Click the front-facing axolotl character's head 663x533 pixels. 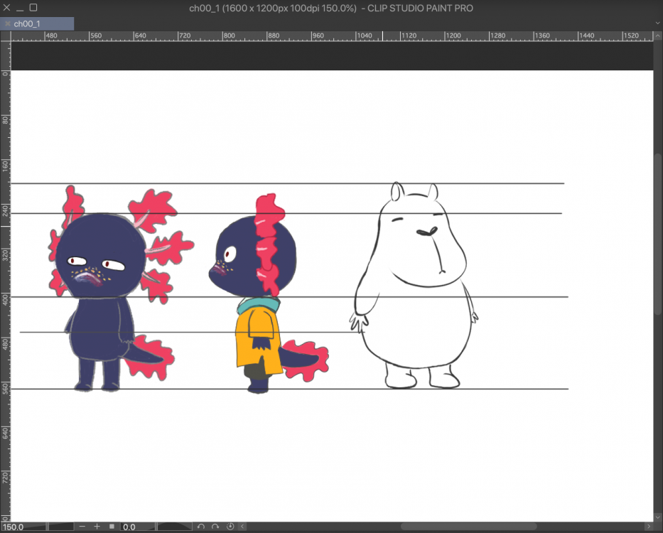101,256
